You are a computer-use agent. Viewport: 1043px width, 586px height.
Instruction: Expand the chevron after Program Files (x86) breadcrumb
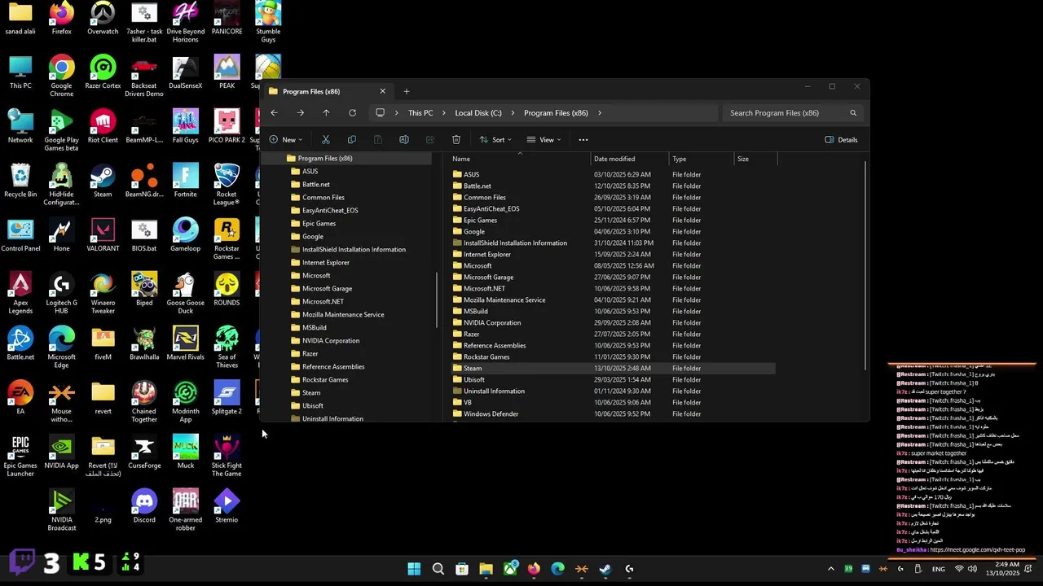pos(600,112)
